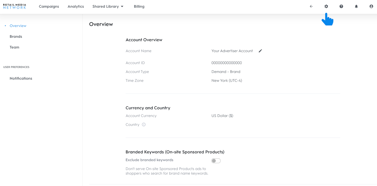Open the Brands sidebar page
The image size is (377, 186).
(16, 37)
